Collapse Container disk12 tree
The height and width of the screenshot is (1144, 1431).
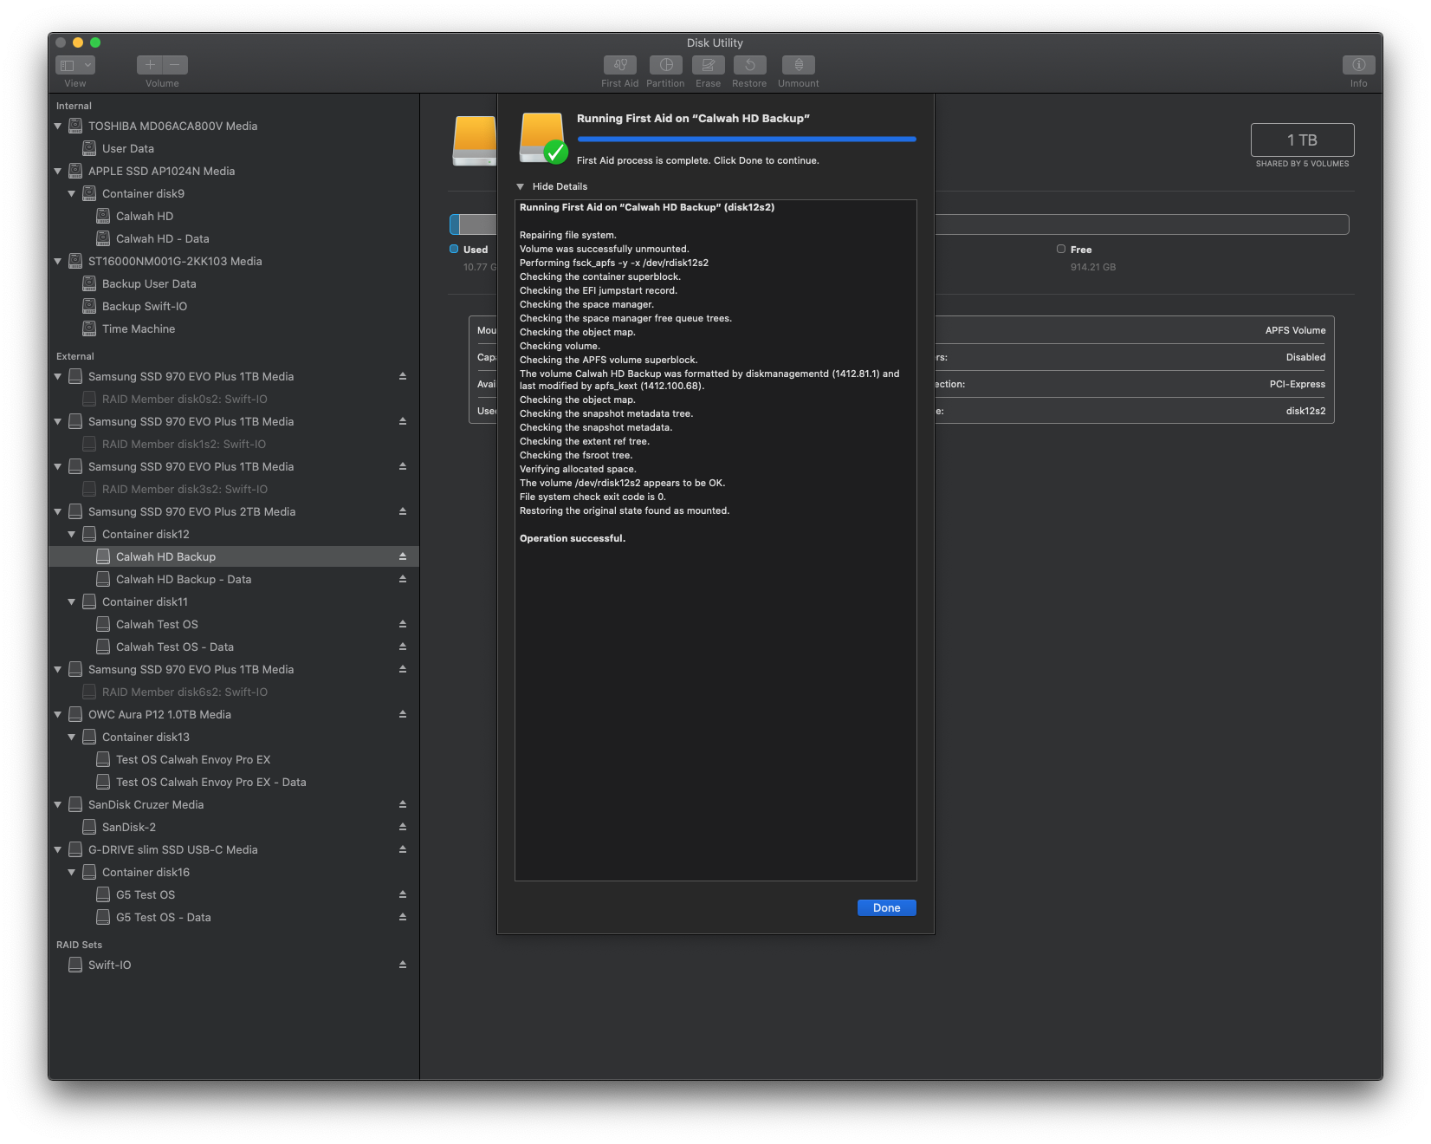click(x=72, y=534)
